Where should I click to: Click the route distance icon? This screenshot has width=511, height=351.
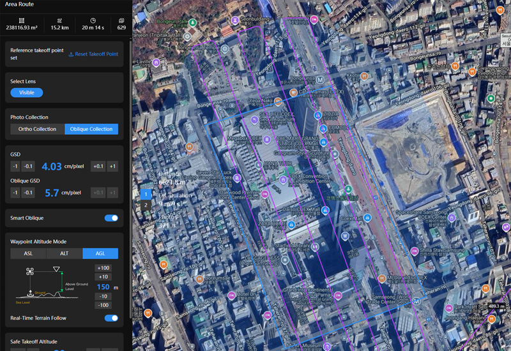coord(59,20)
